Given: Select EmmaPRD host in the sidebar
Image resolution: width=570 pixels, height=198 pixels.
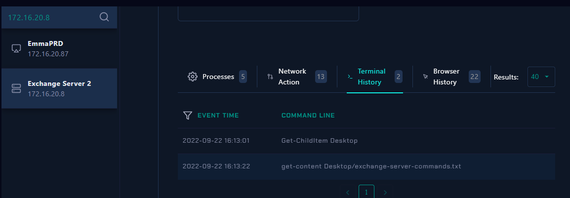Looking at the screenshot, I should coord(59,49).
